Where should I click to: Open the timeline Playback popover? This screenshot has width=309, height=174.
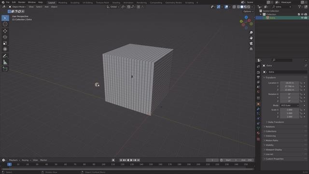coord(14,160)
